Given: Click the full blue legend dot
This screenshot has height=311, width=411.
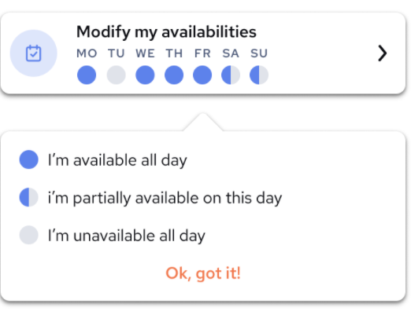Looking at the screenshot, I should coord(29,159).
